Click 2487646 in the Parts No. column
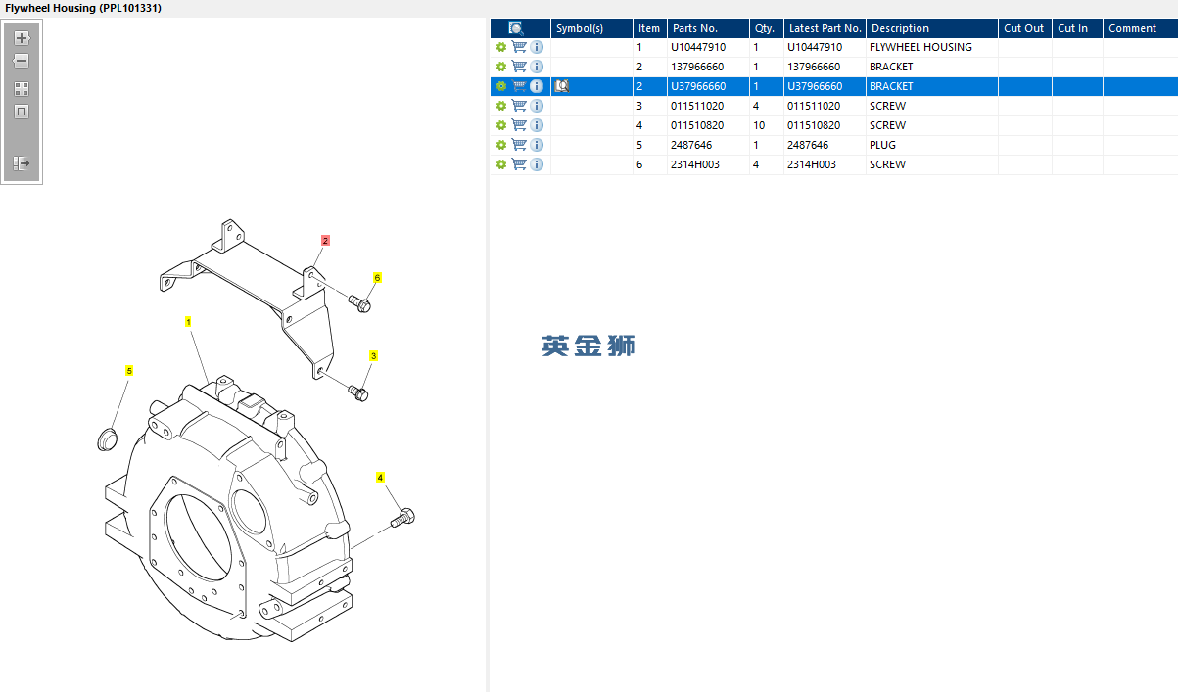This screenshot has width=1178, height=692. 691,145
